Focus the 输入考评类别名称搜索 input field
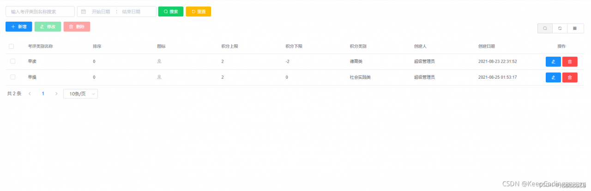The width and height of the screenshot is (591, 191). (40, 12)
